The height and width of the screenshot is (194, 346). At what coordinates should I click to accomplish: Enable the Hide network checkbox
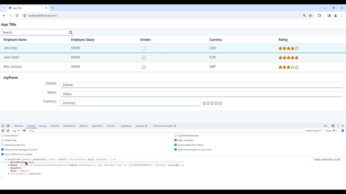[2, 136]
